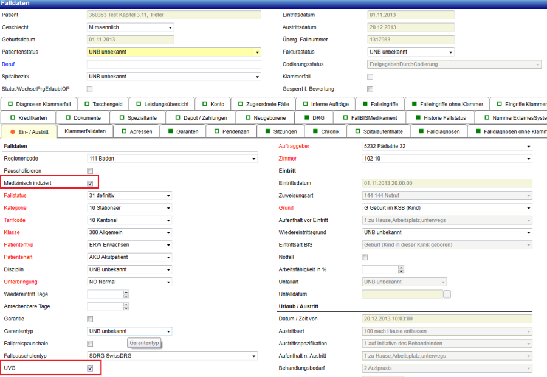Open the Patiententyp dropdown
The image size is (547, 377).
coord(129,245)
